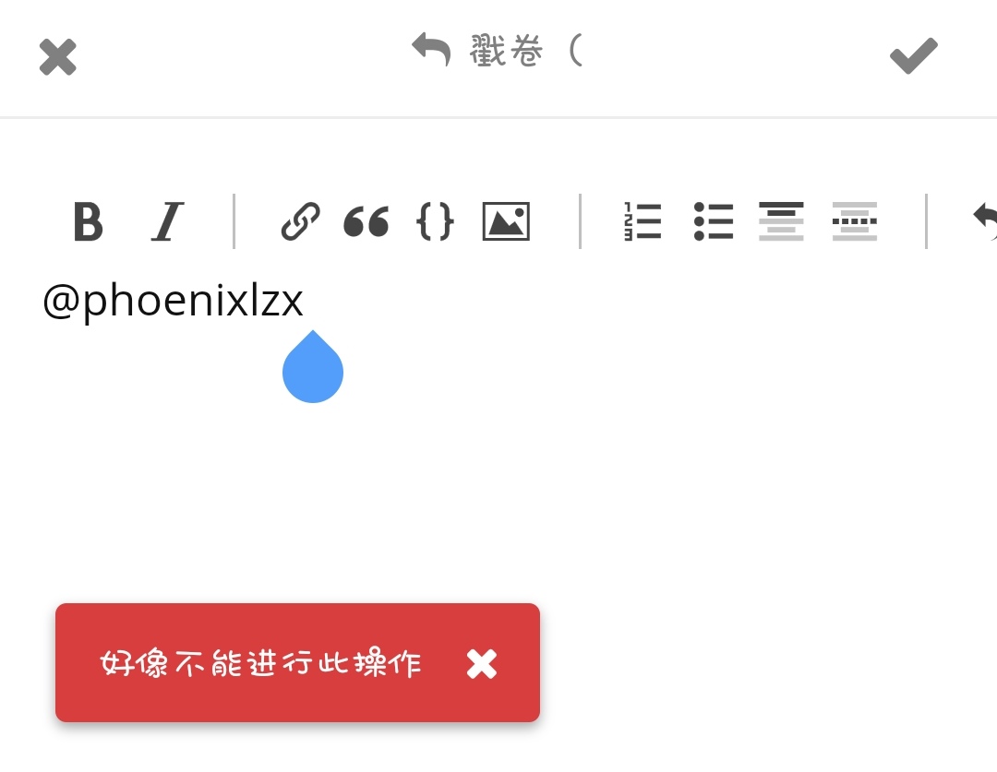Image resolution: width=997 pixels, height=772 pixels.
Task: Click the @phoenixlzx mention text
Action: pyautogui.click(x=173, y=302)
